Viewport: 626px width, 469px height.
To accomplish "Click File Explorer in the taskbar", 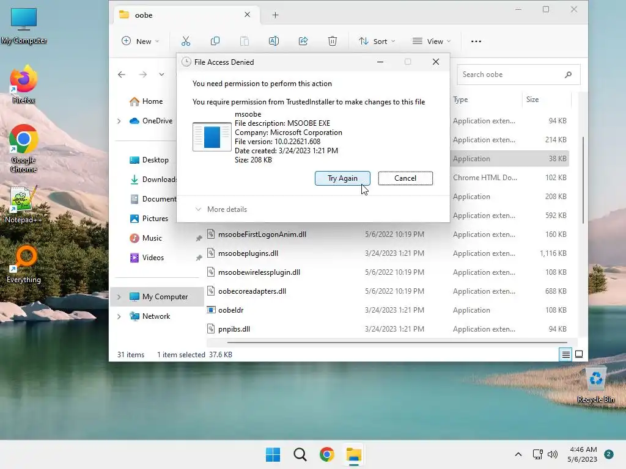I will click(354, 454).
